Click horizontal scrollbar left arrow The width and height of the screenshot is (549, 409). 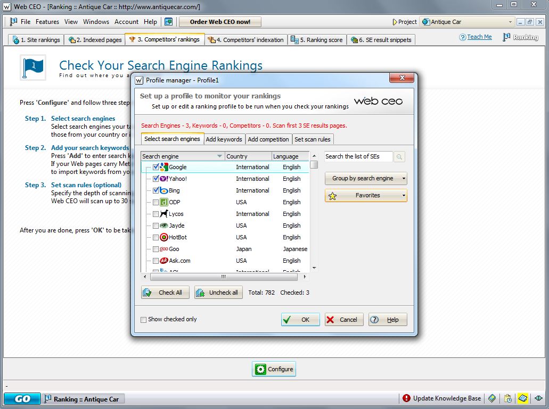pos(145,277)
